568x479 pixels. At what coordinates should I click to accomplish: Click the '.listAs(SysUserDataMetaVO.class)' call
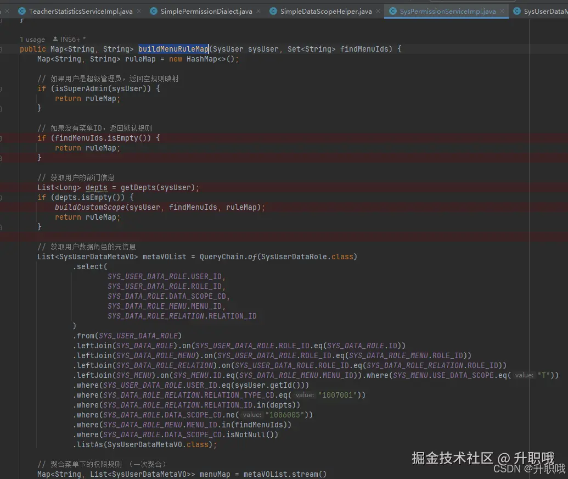coord(144,444)
